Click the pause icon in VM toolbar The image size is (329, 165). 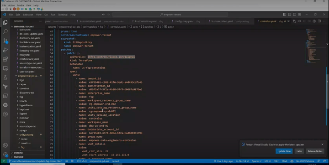point(22,9)
